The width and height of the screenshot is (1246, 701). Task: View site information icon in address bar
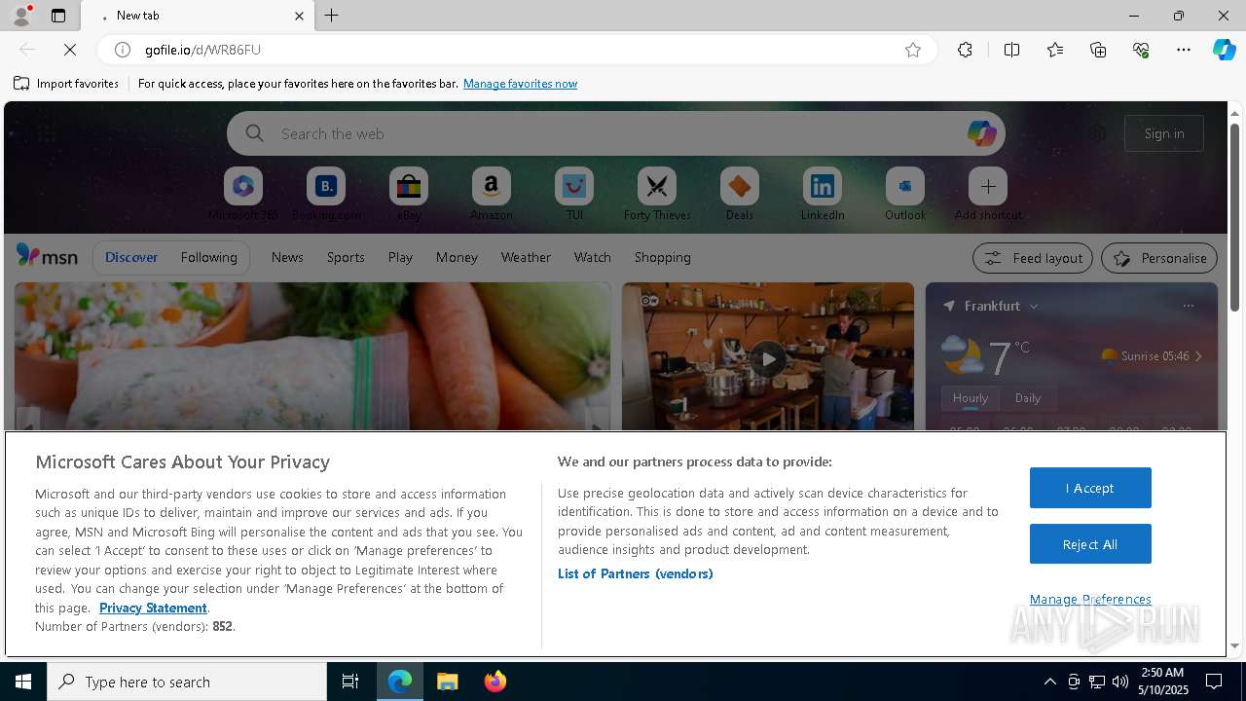click(x=123, y=50)
